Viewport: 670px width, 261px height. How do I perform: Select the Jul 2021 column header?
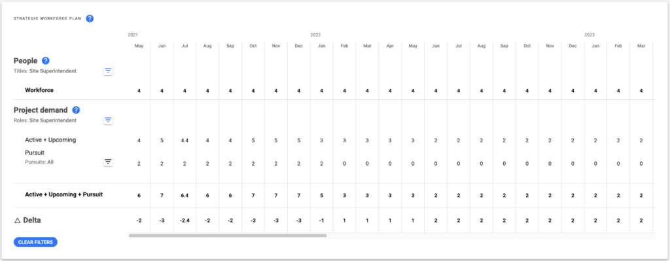(185, 46)
